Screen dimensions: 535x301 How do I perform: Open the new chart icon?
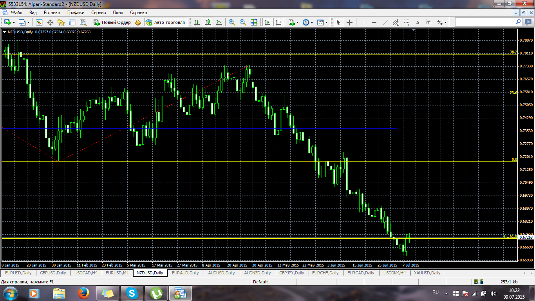coord(7,22)
